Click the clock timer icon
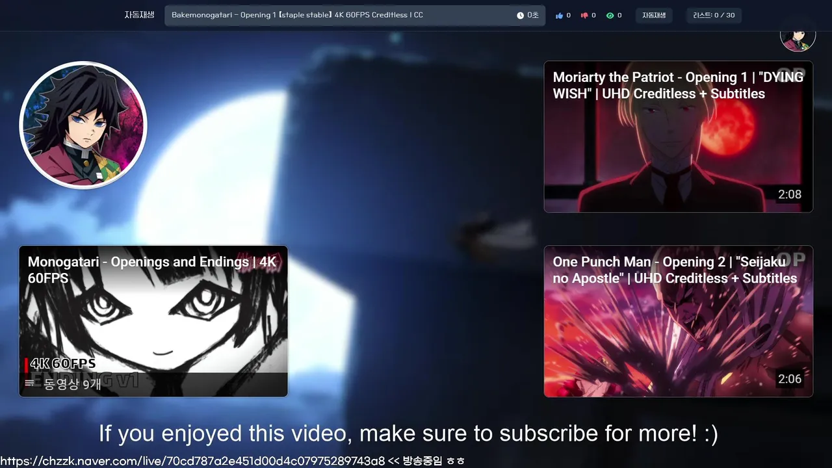832x468 pixels. click(x=520, y=16)
